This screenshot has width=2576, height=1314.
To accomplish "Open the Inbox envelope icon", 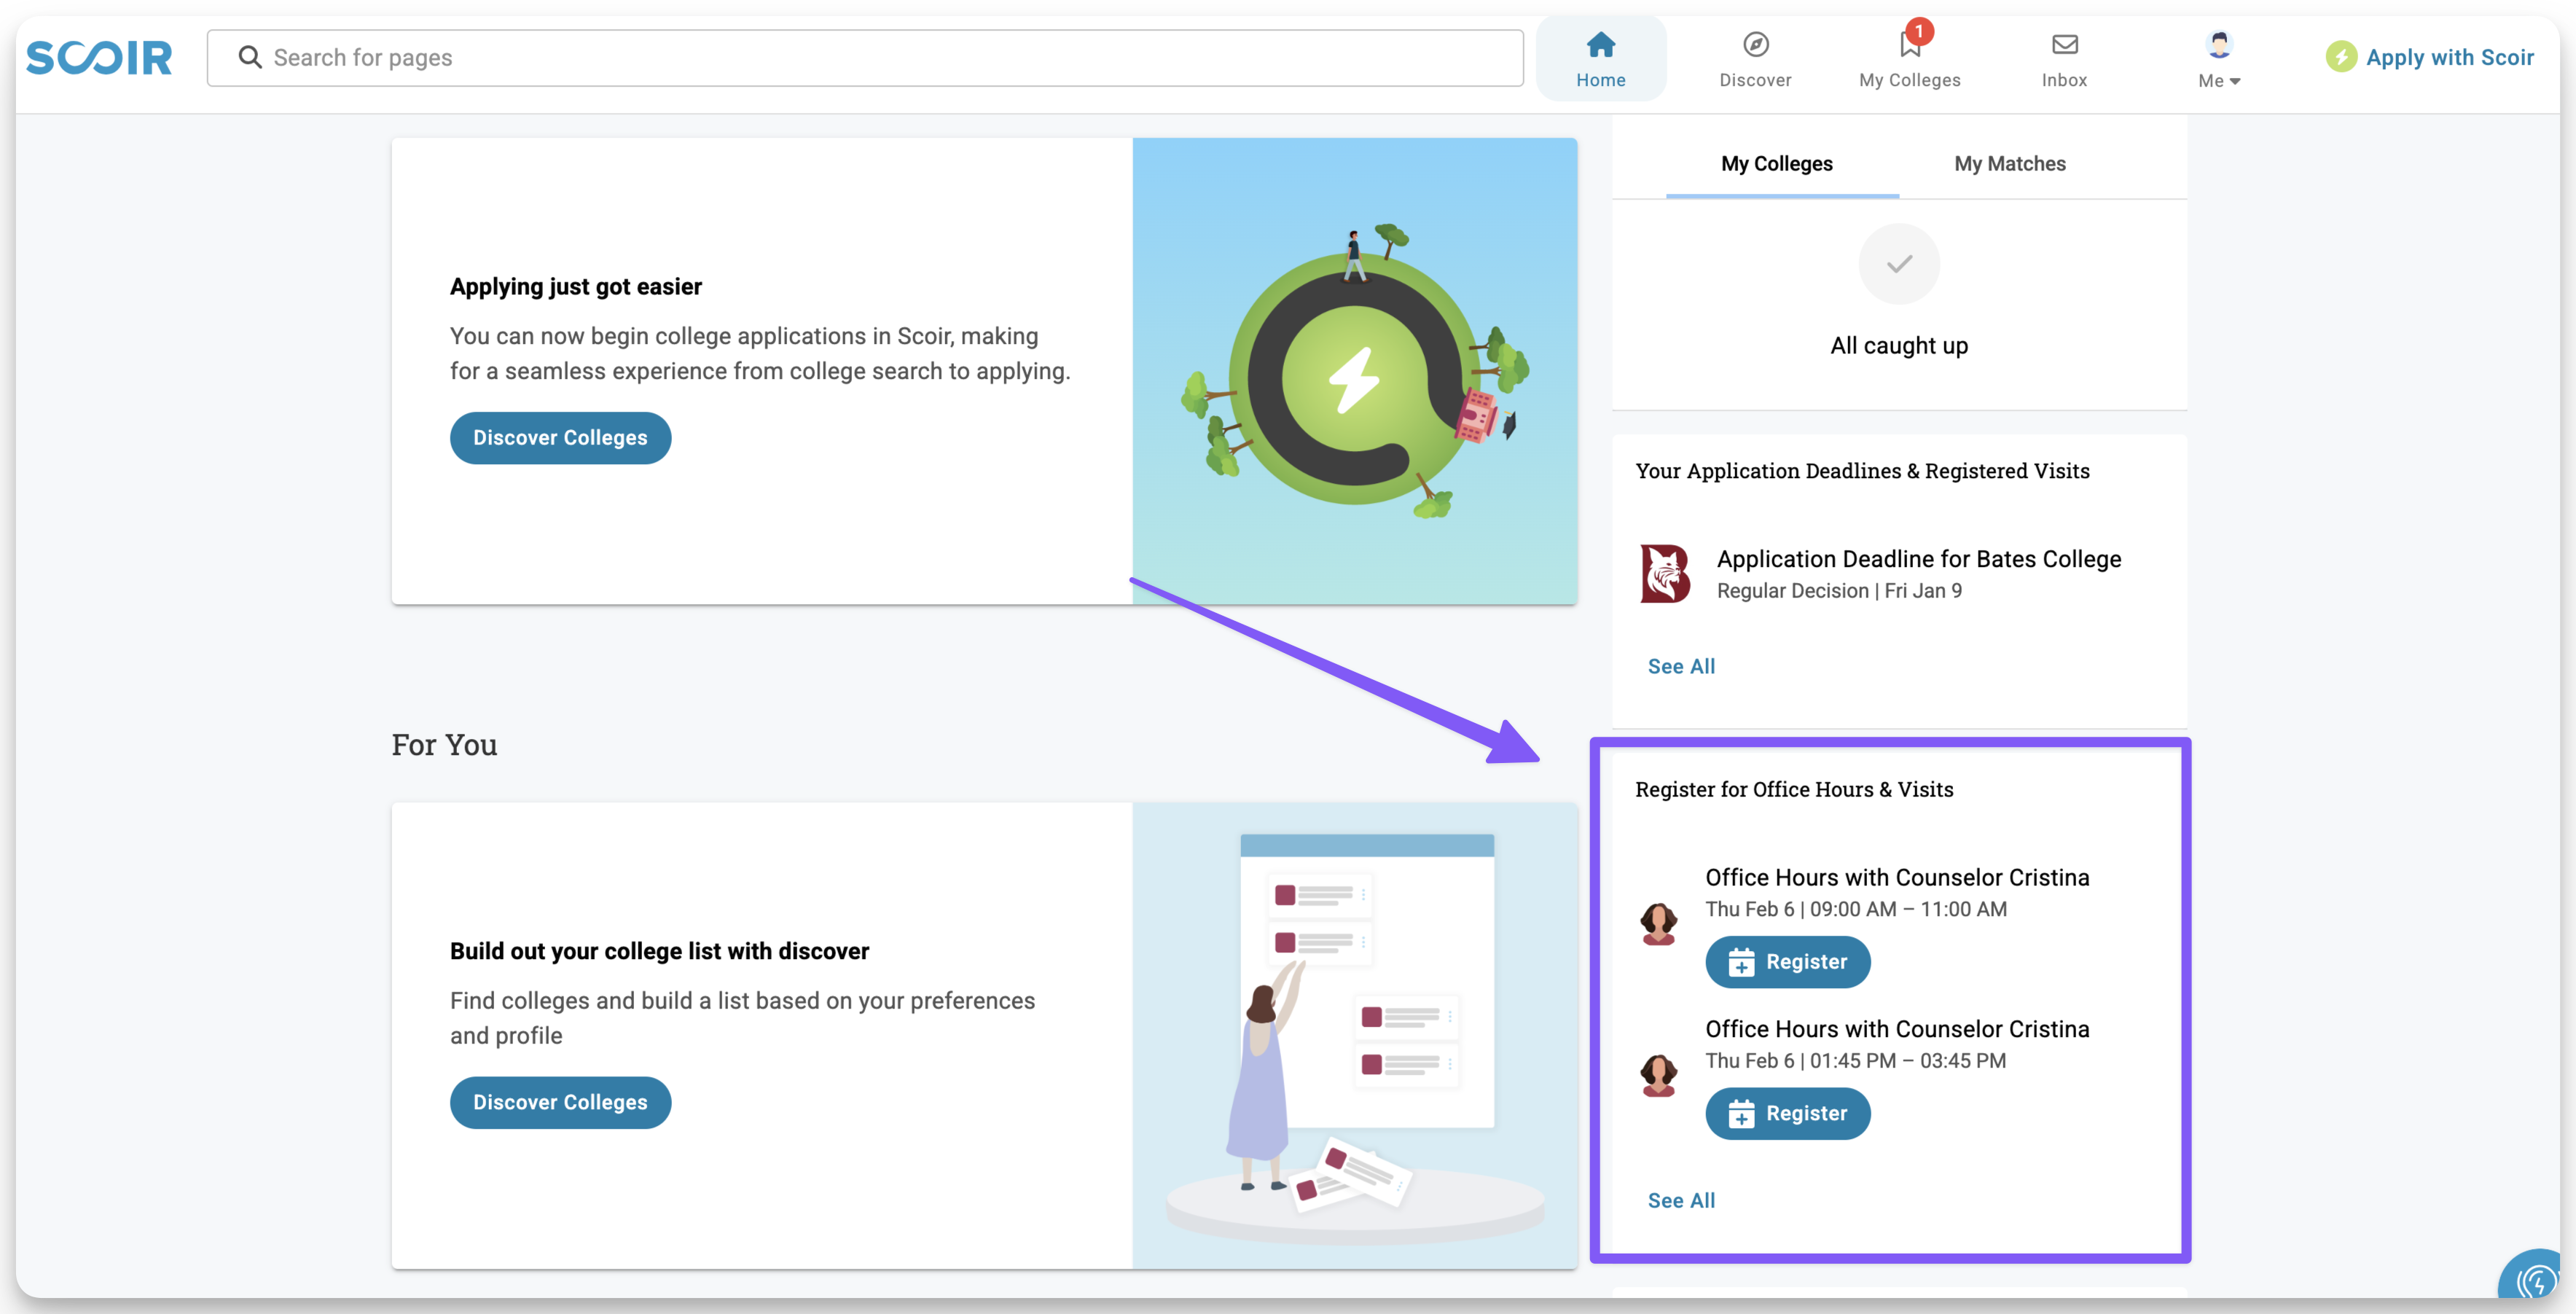I will tap(2064, 45).
